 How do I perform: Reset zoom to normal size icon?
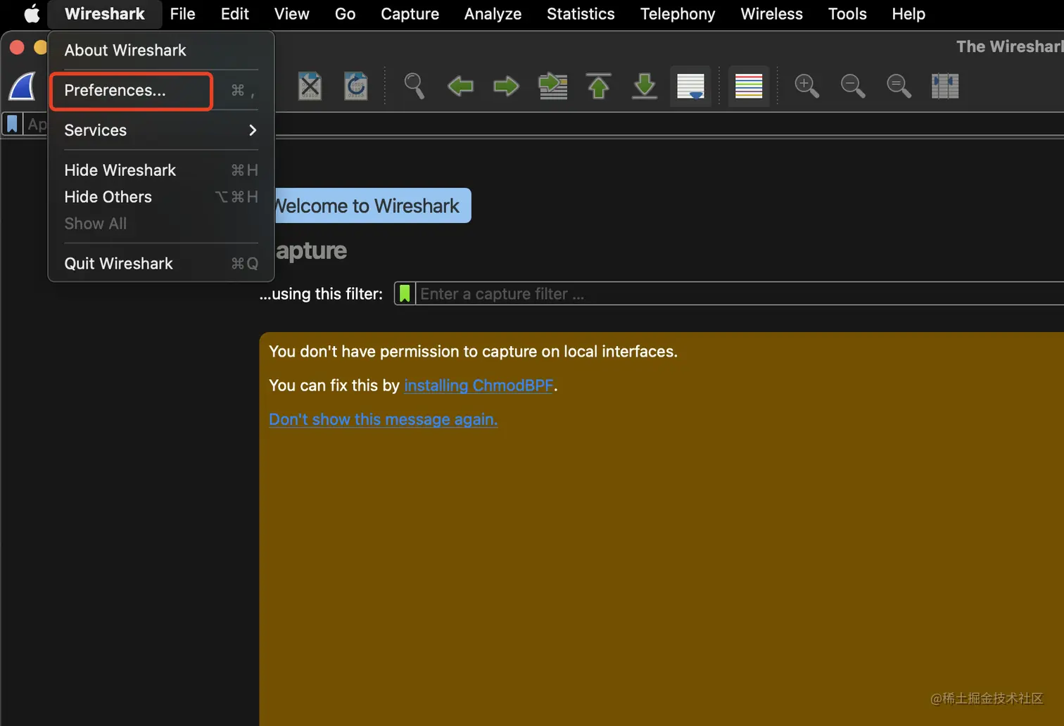pyautogui.click(x=899, y=86)
